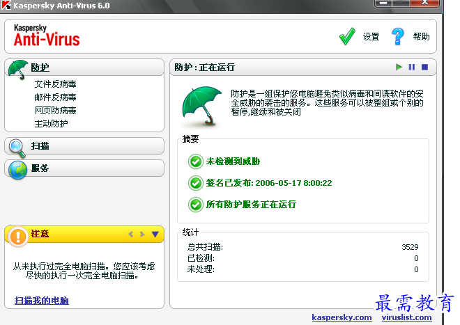Open settings via the green checkmark icon
The width and height of the screenshot is (460, 325).
pyautogui.click(x=347, y=36)
